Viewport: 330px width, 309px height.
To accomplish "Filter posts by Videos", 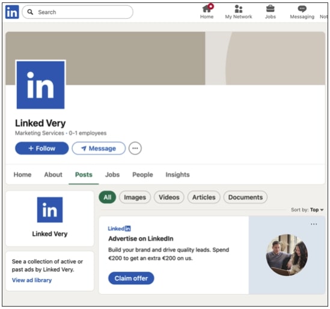I will (169, 197).
